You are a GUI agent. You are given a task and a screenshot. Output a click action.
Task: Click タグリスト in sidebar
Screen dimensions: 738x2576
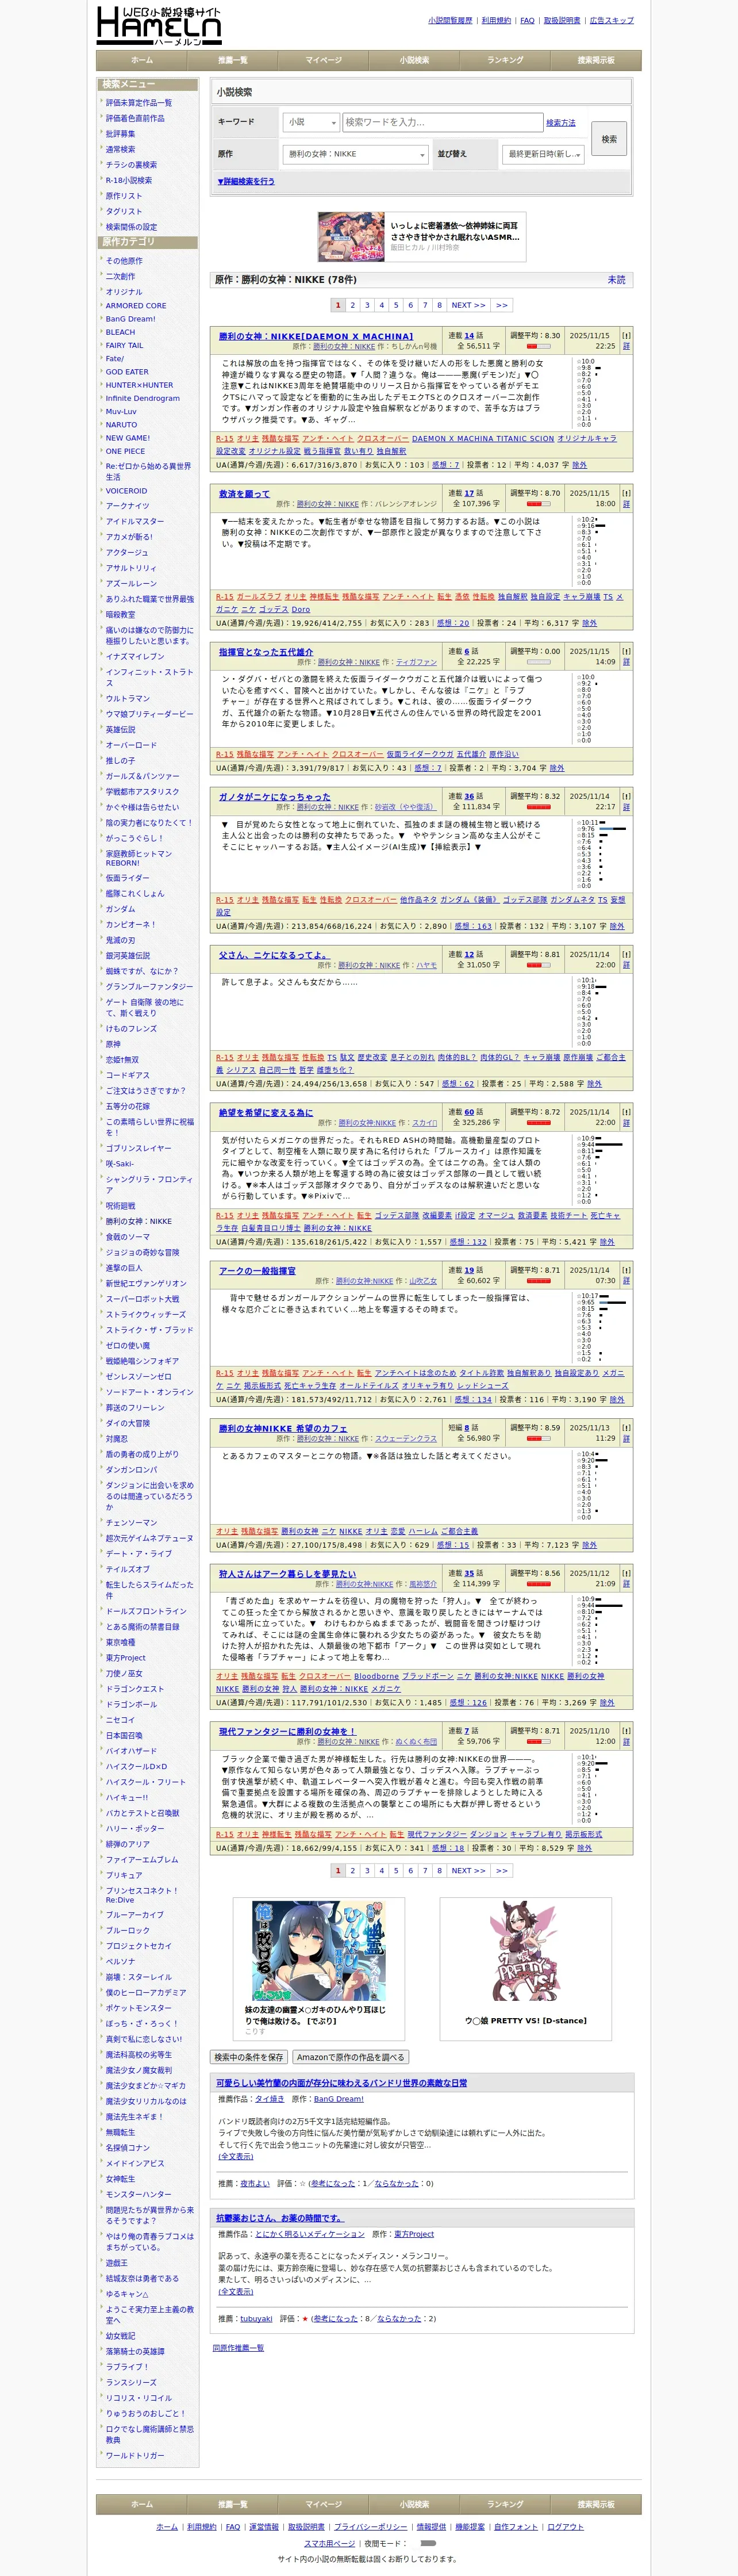pyautogui.click(x=124, y=211)
